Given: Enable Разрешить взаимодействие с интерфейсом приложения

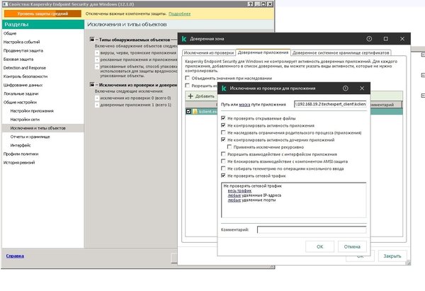Looking at the screenshot, I should (x=223, y=154).
